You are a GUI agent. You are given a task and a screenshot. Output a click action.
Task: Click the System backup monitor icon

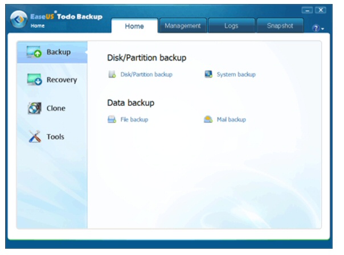208,75
